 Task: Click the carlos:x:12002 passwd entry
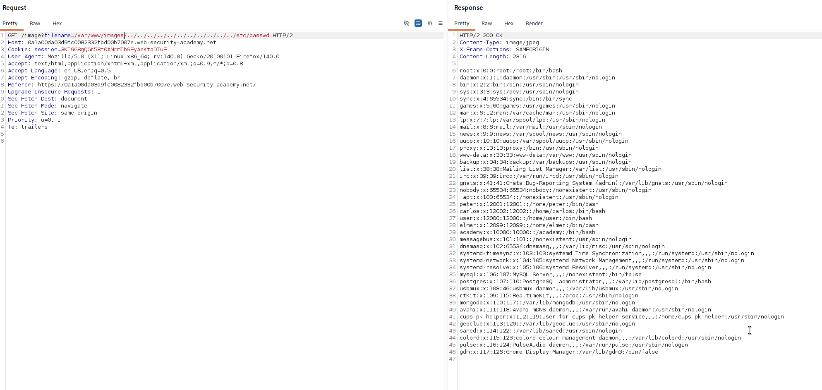point(532,211)
